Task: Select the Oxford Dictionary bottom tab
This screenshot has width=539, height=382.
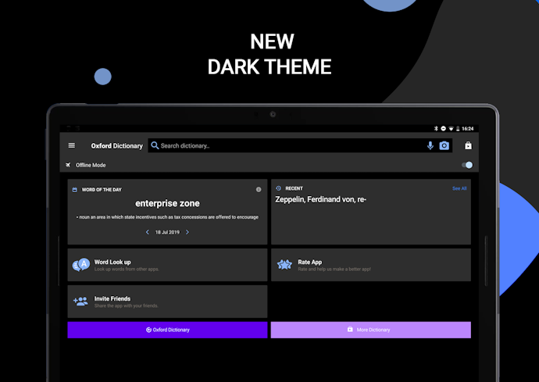Action: (167, 330)
